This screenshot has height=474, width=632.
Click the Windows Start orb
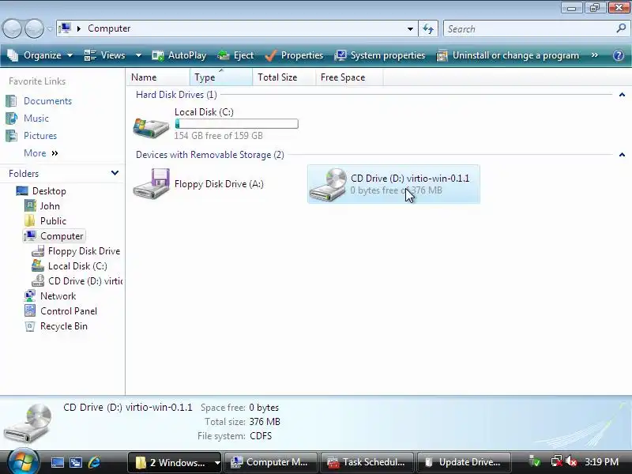(x=23, y=461)
